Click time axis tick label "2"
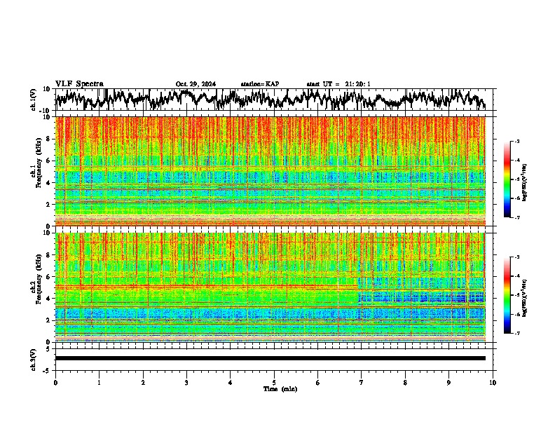Screen dimensions: 555x429 [143, 383]
